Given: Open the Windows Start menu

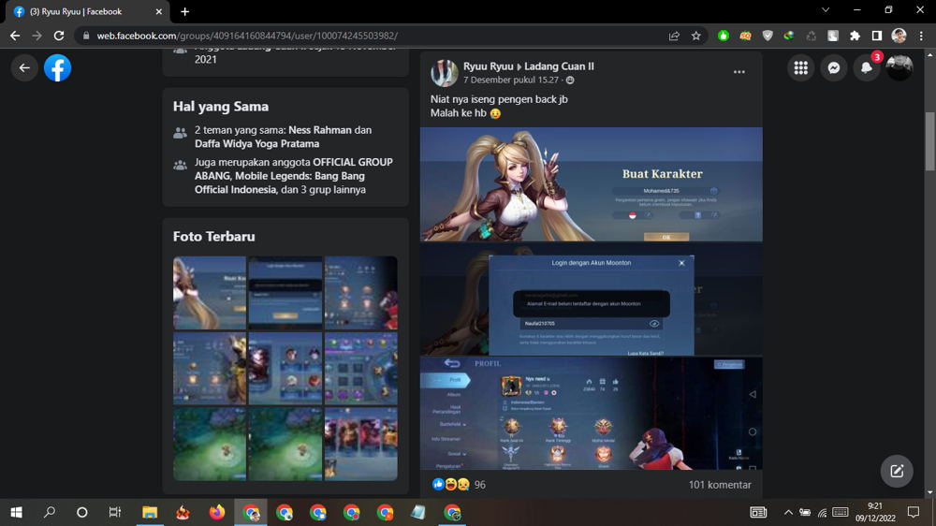Looking at the screenshot, I should 16,512.
